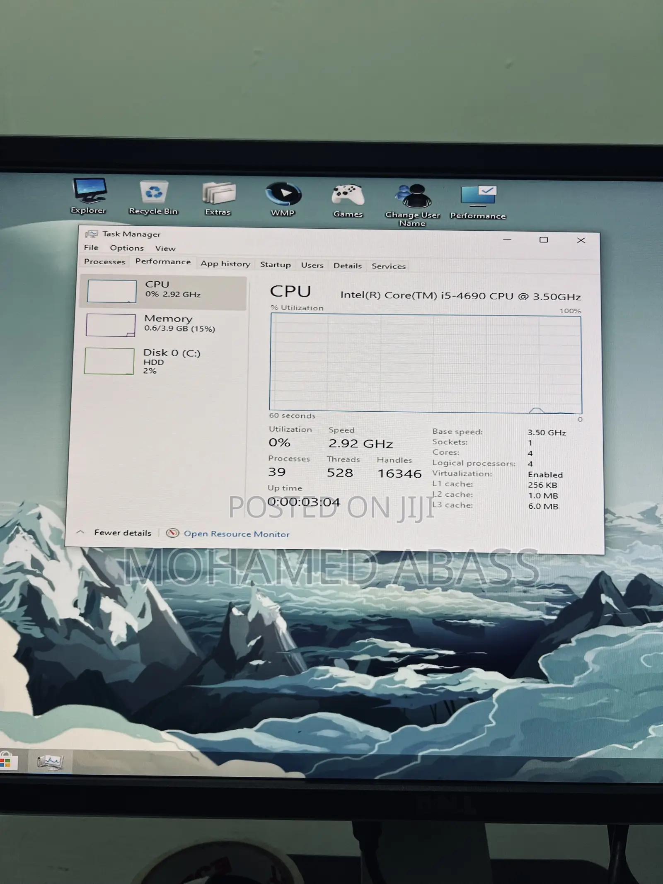Click the 2.92 GHz speed value
This screenshot has height=884, width=663.
tap(361, 444)
